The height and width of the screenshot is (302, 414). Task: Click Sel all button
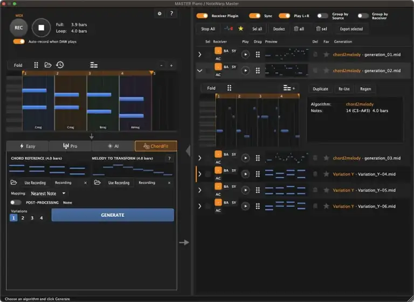click(x=257, y=29)
